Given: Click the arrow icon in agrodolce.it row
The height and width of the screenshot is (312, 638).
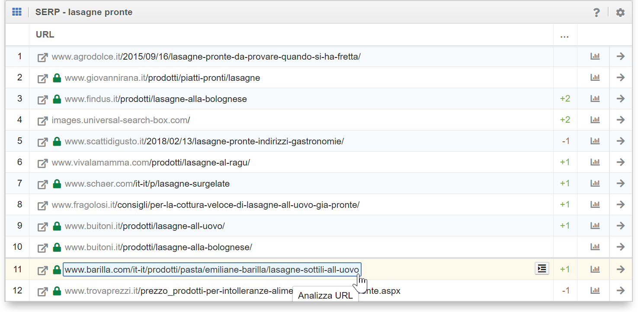Looking at the screenshot, I should point(621,56).
